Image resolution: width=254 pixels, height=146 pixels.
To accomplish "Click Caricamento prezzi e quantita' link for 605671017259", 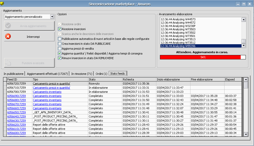I will (x=52, y=88).
